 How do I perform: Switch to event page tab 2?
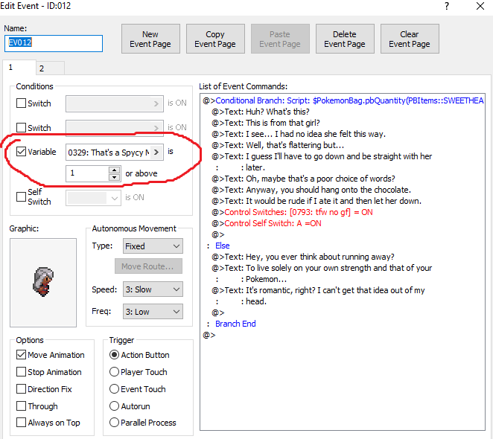click(42, 68)
